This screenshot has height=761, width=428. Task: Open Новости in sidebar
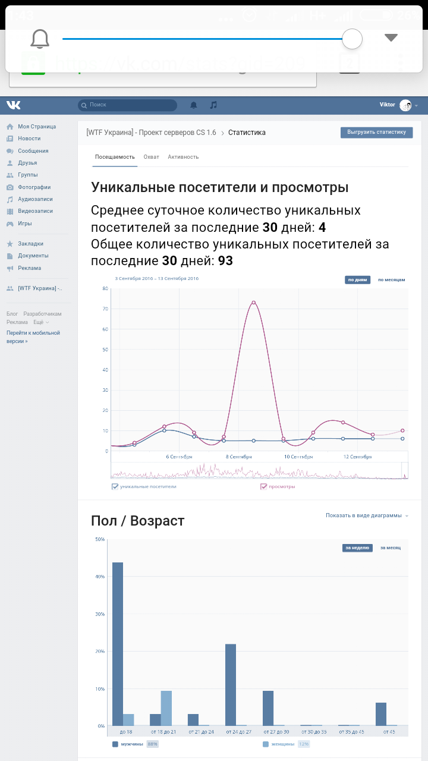point(29,139)
